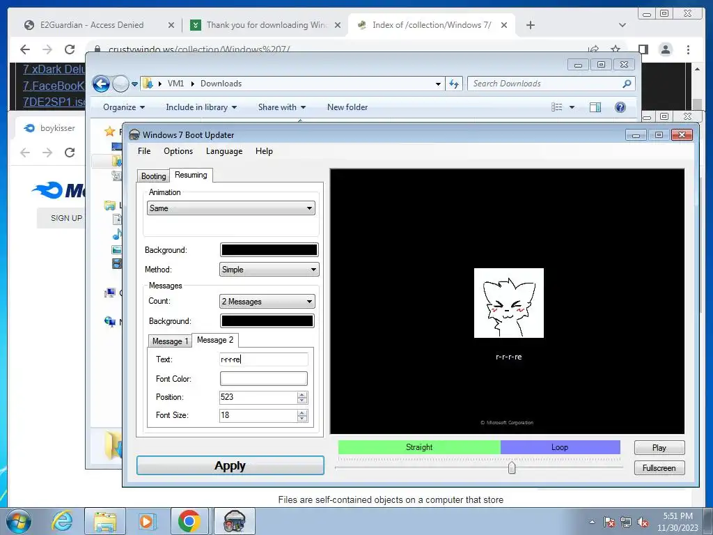
Task: Increase Font Size with the up arrow
Action: pos(302,412)
